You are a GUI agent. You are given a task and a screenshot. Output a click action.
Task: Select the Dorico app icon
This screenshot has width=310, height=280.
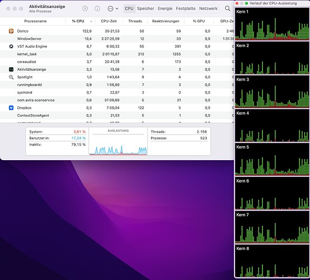[11, 31]
